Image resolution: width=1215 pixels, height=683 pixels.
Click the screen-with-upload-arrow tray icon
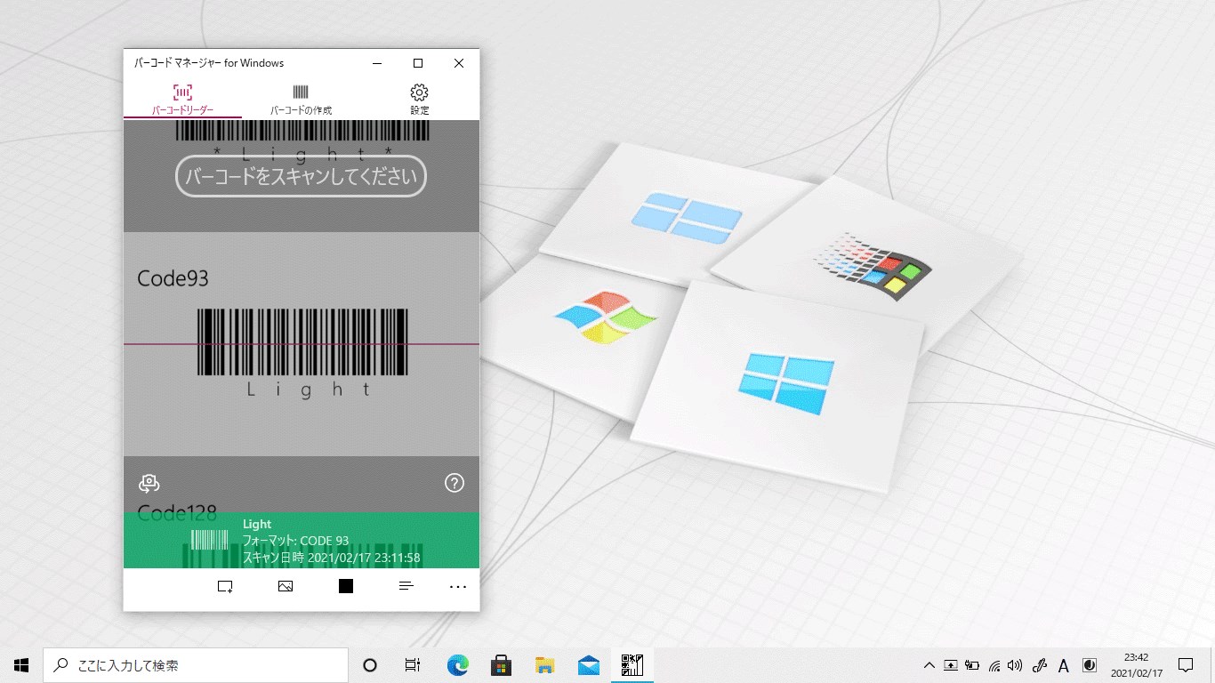pyautogui.click(x=951, y=665)
